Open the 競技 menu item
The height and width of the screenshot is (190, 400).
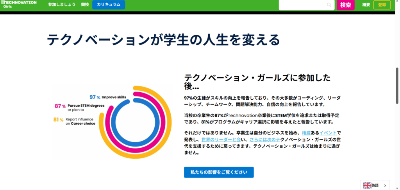click(x=85, y=5)
